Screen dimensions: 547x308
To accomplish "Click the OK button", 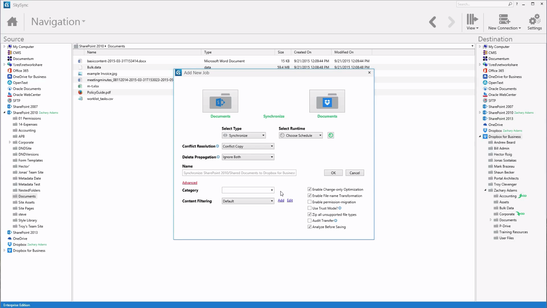I will (333, 173).
